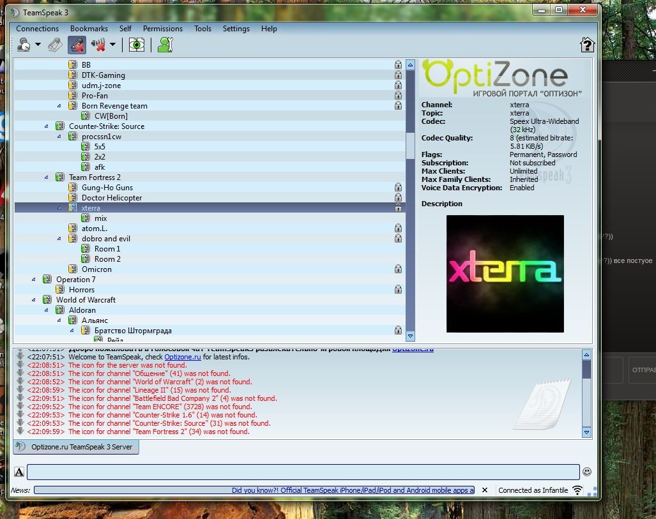This screenshot has height=519, width=656.
Task: Click the text format 'A' icon
Action: [x=19, y=472]
